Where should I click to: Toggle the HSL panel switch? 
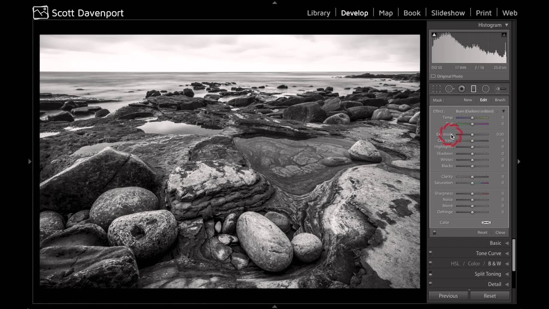coord(430,264)
